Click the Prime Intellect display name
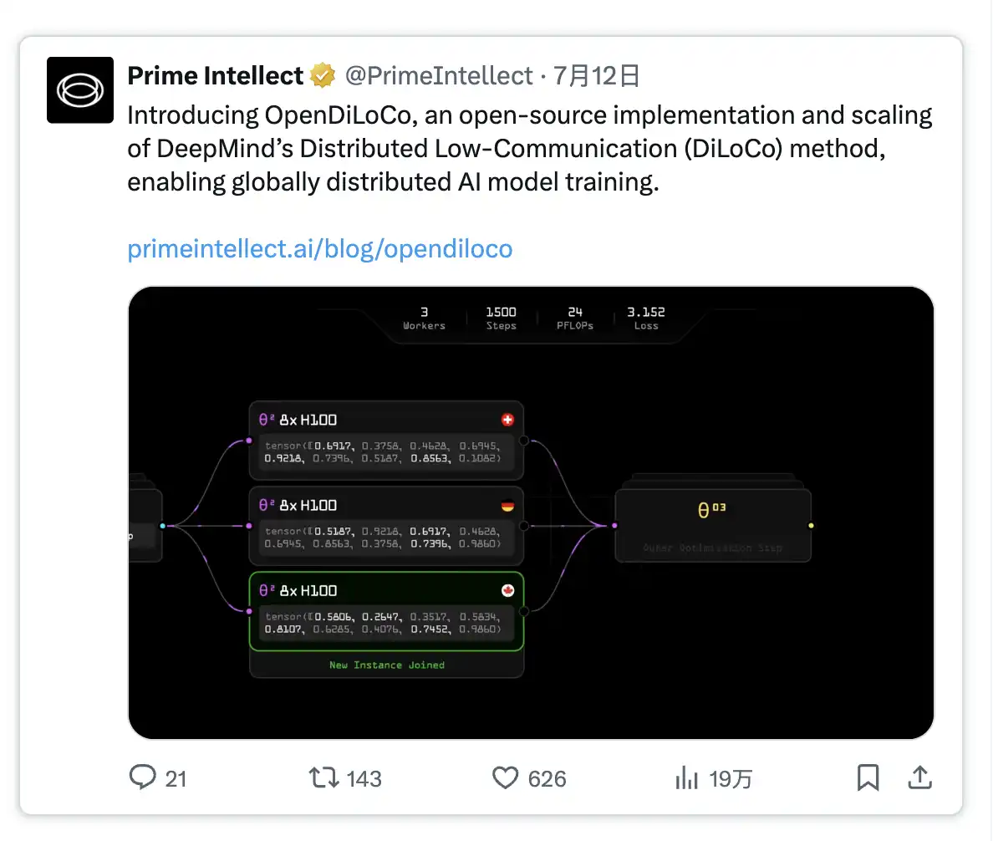The width and height of the screenshot is (993, 841). [215, 76]
